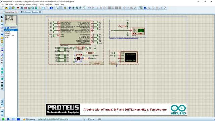Screen dimensions: 215x121
Task: Click the 'L' library button in Devices panel
Action: pyautogui.click(x=8, y=28)
